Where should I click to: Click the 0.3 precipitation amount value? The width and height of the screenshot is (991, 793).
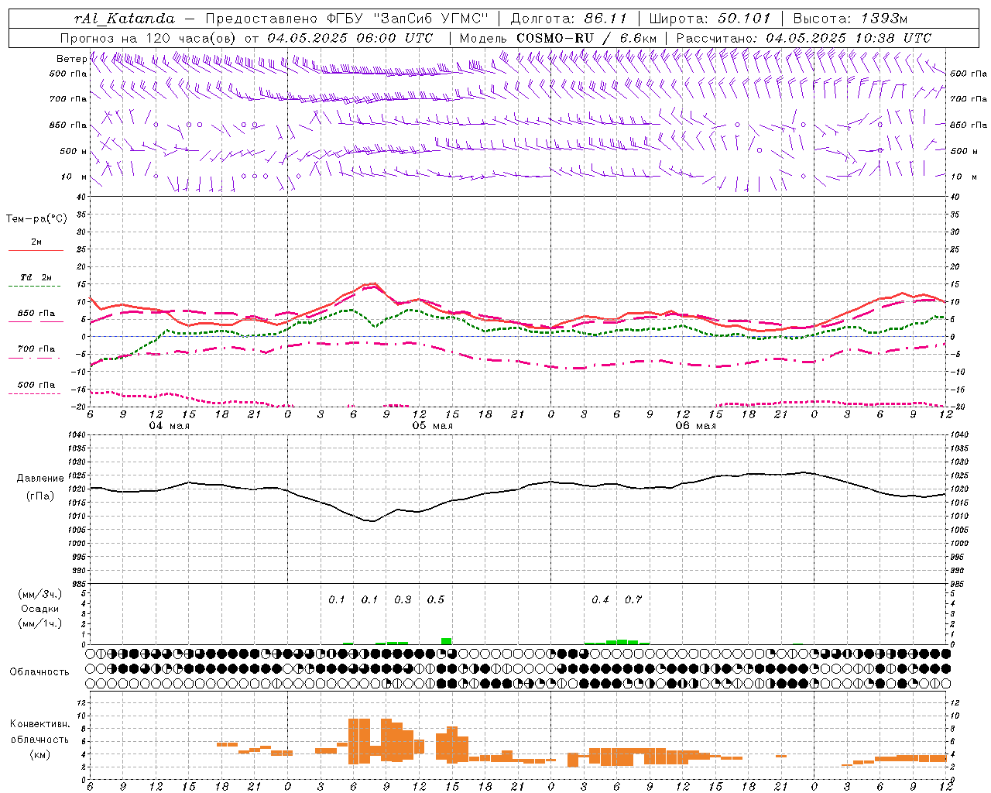click(x=403, y=600)
